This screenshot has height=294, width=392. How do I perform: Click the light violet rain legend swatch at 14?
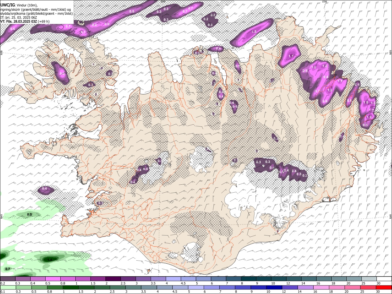coord(305,287)
